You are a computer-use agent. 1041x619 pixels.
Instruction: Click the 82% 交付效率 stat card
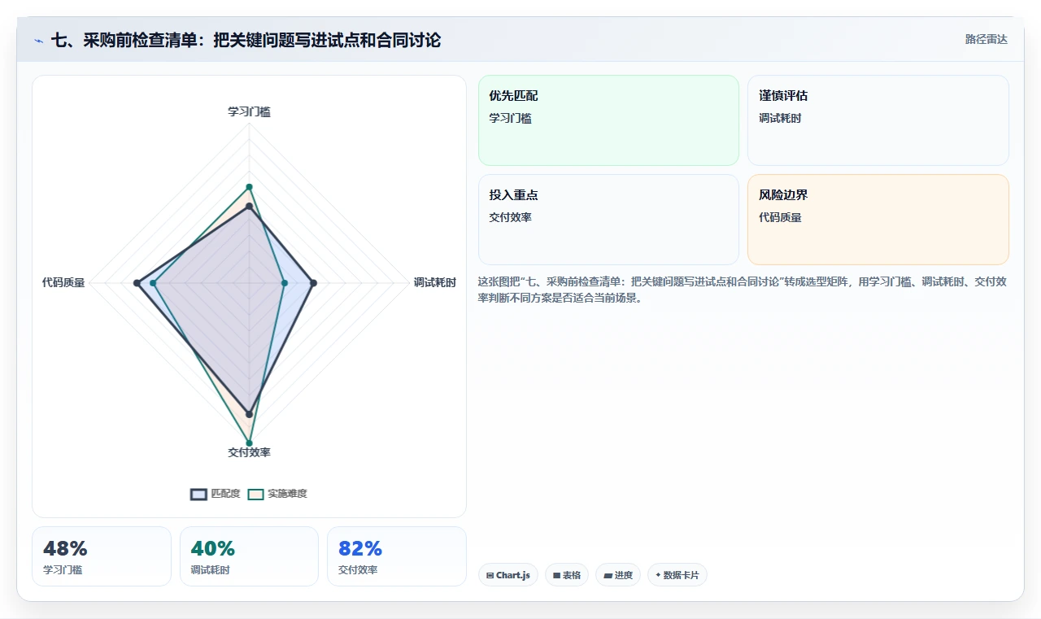397,556
